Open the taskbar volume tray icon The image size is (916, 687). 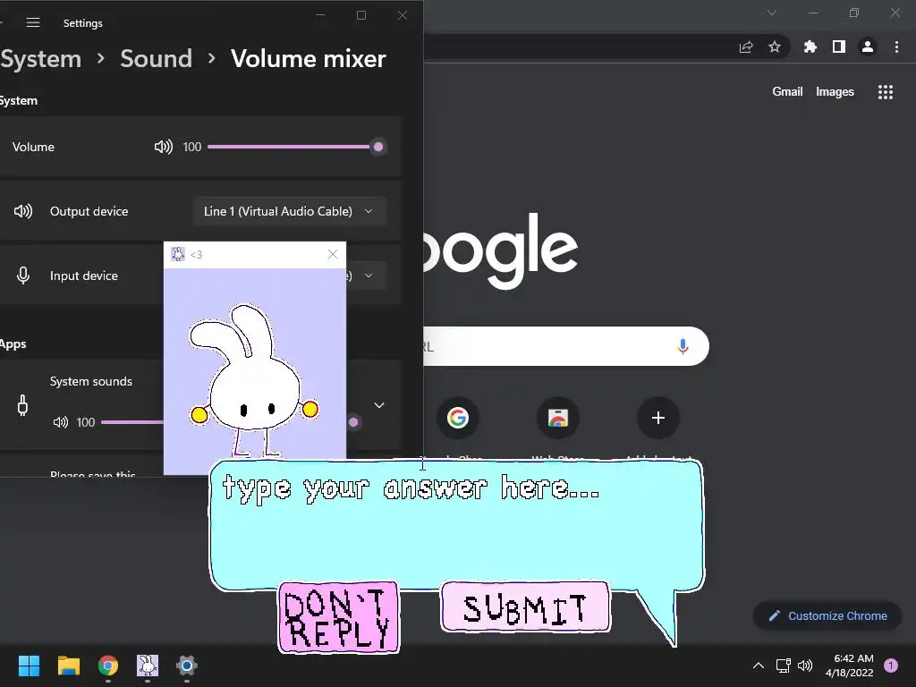805,666
